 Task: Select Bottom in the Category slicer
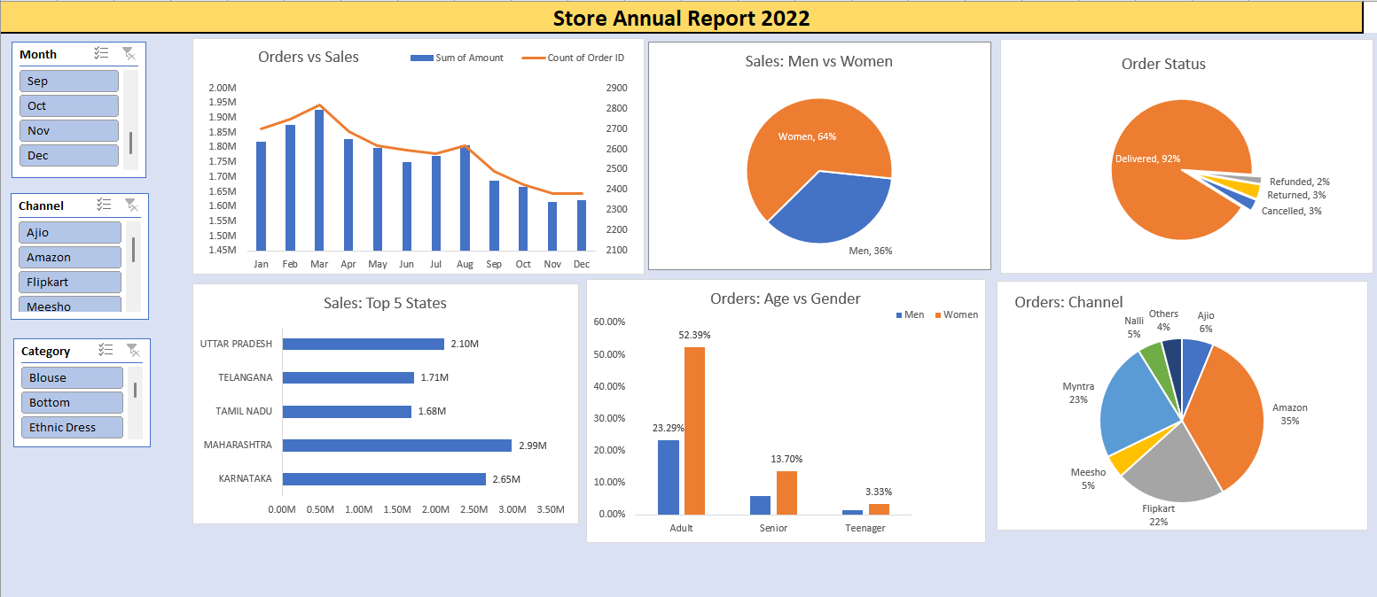(x=72, y=402)
